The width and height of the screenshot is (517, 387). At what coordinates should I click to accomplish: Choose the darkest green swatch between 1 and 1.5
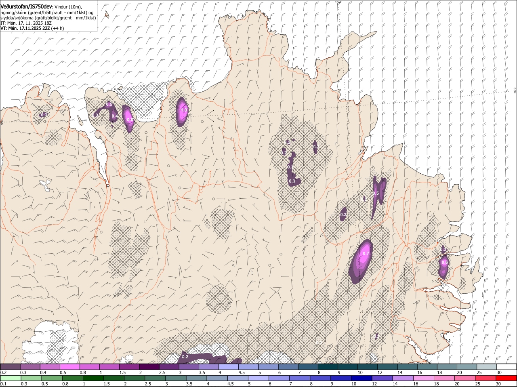pos(93,378)
